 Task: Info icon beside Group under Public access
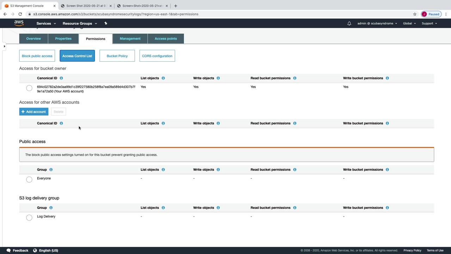pyautogui.click(x=51, y=169)
